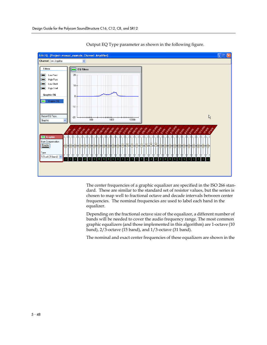
Task: Select the Low Pass filter label
Action: [53, 75]
